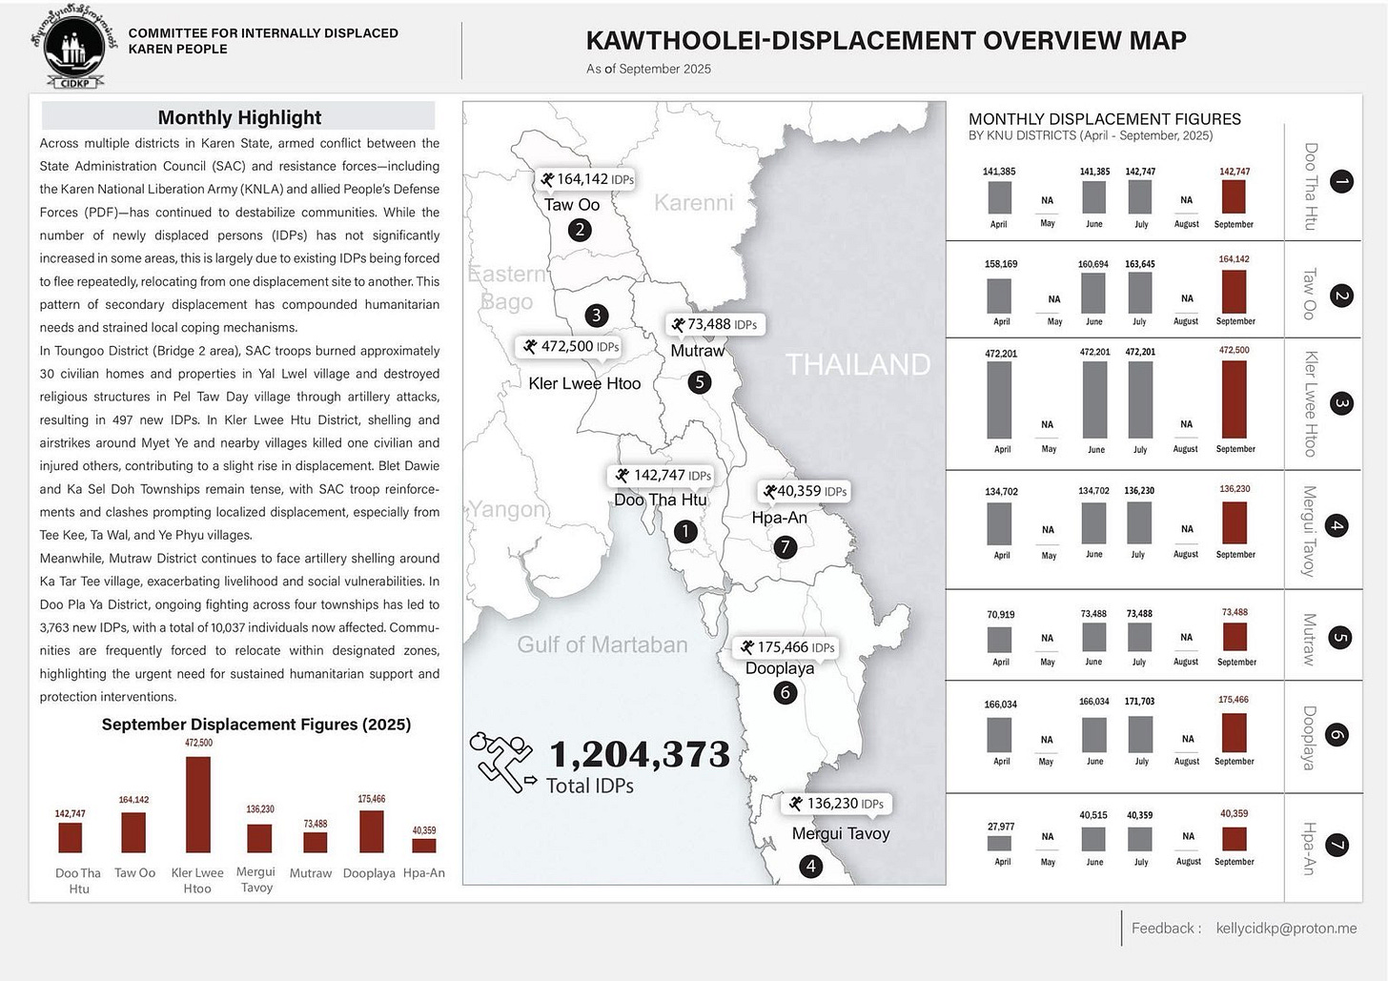Select map marker number 1 under Doo Tha Htu
The height and width of the screenshot is (981, 1388).
684,532
